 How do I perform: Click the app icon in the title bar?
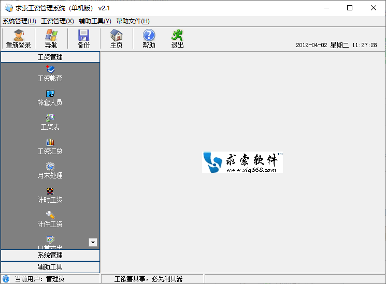pos(9,8)
